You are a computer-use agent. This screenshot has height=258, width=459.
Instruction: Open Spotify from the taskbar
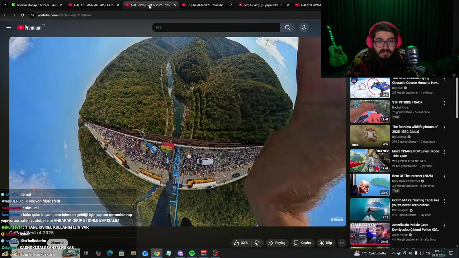point(192,253)
